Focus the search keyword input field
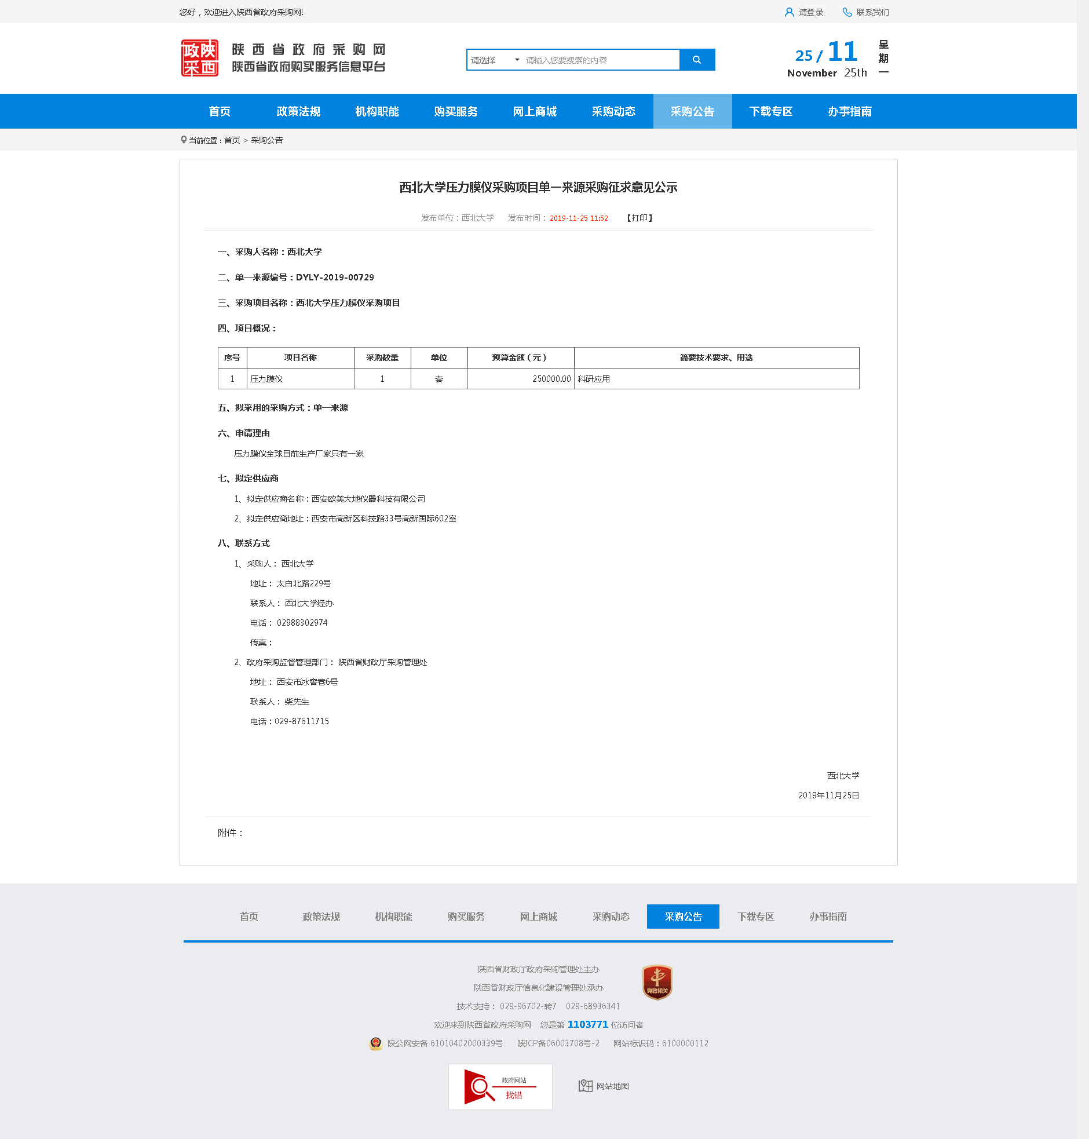The width and height of the screenshot is (1089, 1139). [x=601, y=60]
